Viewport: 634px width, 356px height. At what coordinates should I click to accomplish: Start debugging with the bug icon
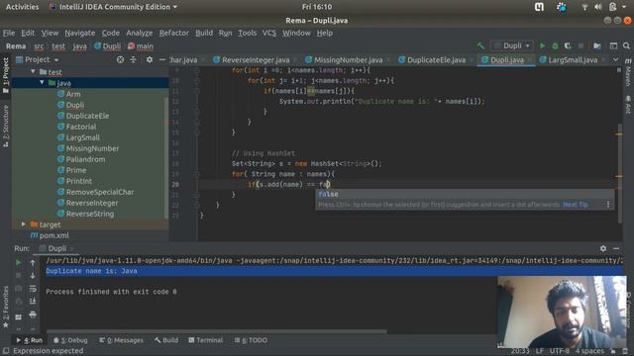point(555,46)
